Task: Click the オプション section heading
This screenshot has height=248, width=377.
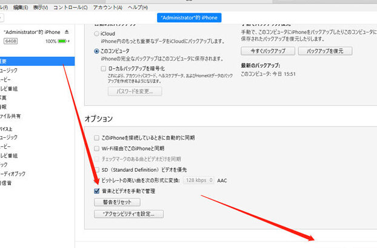Action: [99, 119]
